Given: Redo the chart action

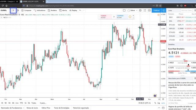Looking at the screenshot, I should [x=84, y=10].
